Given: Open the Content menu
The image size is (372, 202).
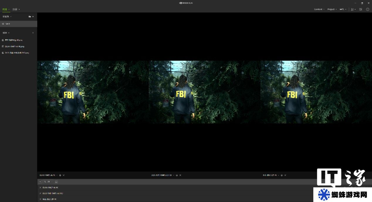Looking at the screenshot, I should pos(319,9).
